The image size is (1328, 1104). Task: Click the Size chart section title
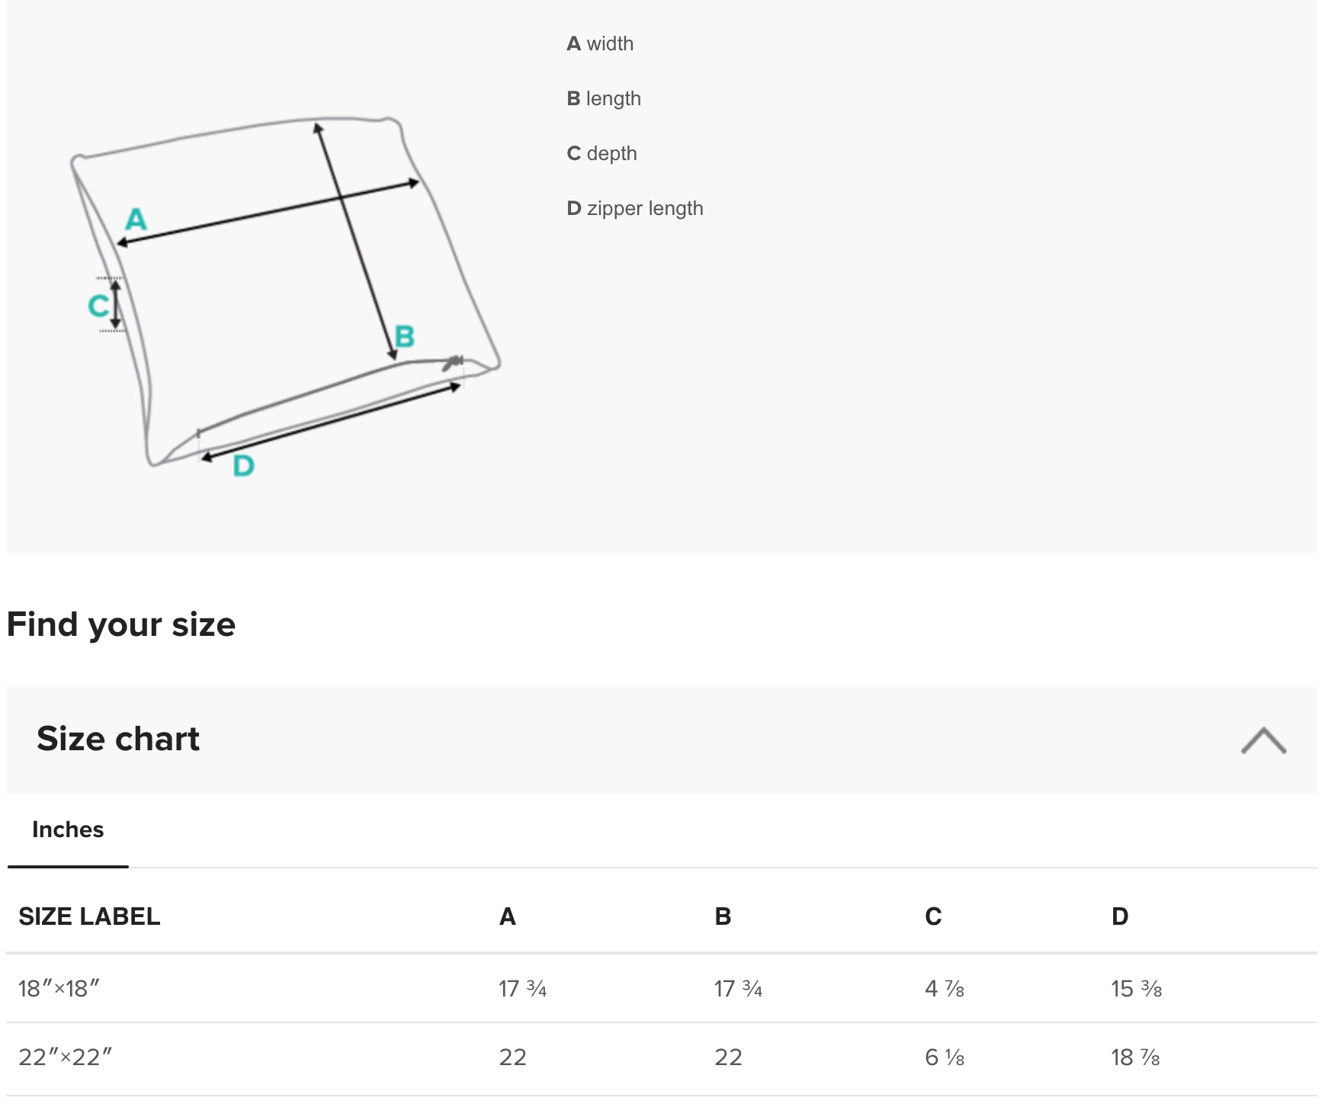pyautogui.click(x=118, y=739)
